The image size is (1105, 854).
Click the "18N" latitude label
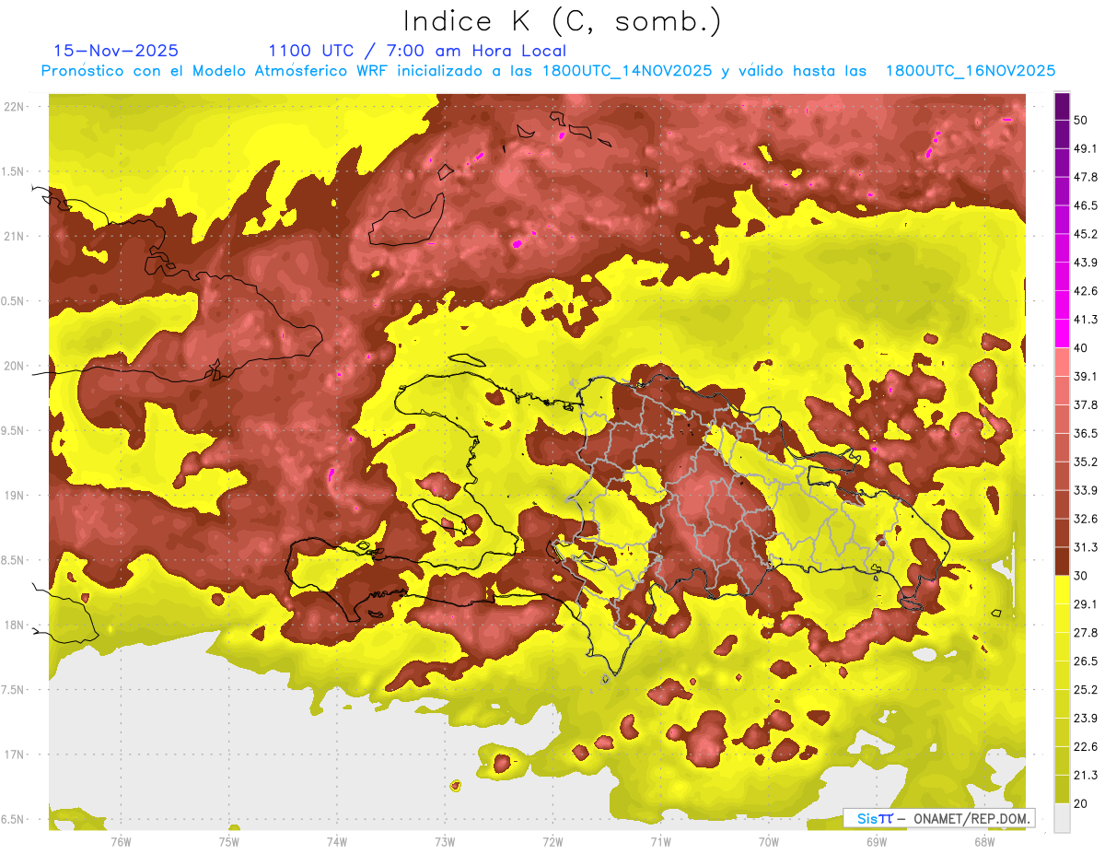pyautogui.click(x=16, y=626)
